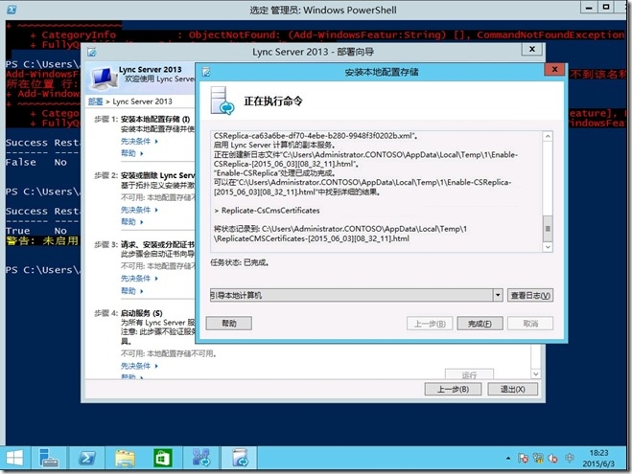Click the 查看日志(V) button
Viewport: 632px width, 474px height.
530,295
